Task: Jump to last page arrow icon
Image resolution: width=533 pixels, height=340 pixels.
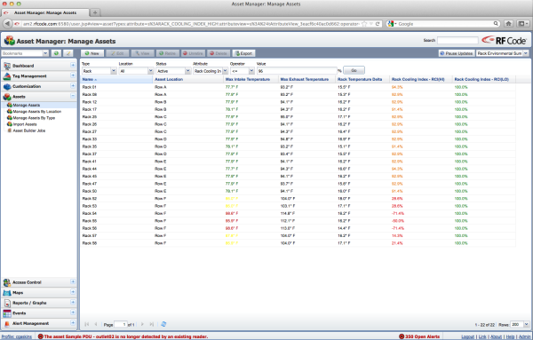Action: click(x=152, y=324)
